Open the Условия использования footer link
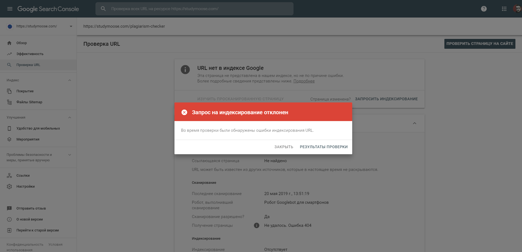 [x=35, y=247]
